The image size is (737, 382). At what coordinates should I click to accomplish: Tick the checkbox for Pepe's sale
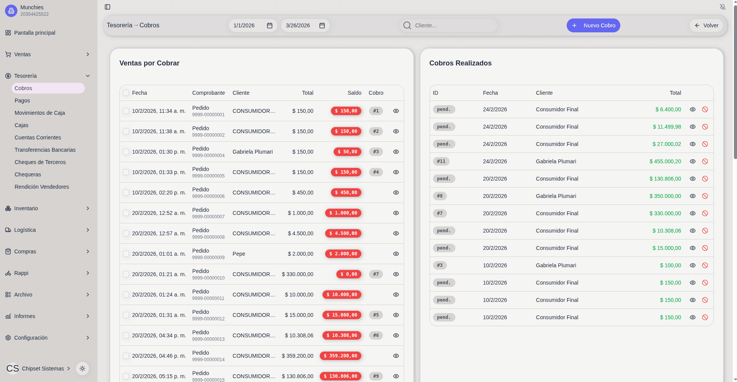click(126, 254)
